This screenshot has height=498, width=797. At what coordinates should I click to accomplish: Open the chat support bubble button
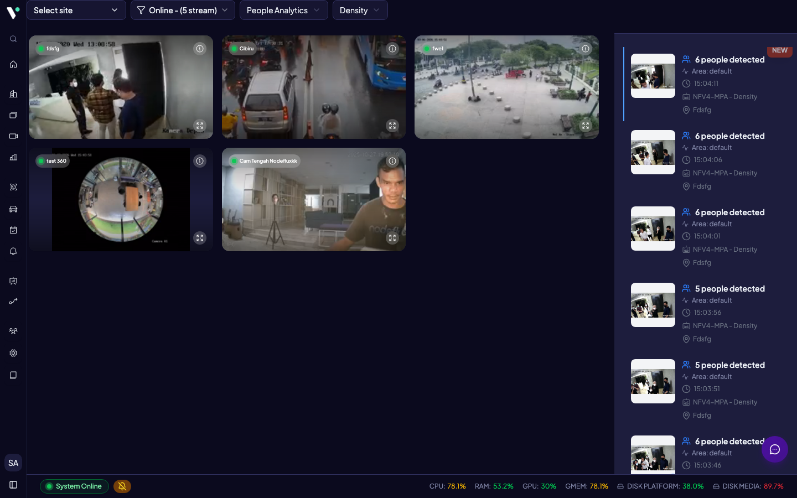click(775, 449)
